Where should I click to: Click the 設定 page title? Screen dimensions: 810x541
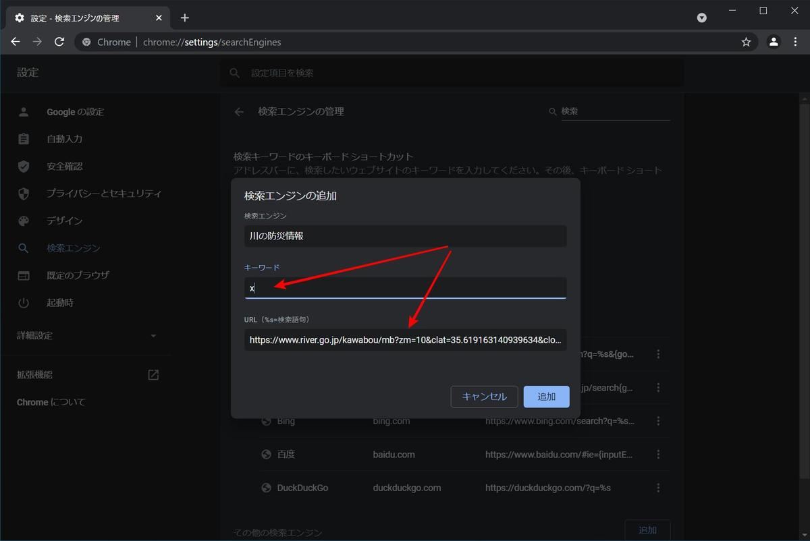click(28, 73)
